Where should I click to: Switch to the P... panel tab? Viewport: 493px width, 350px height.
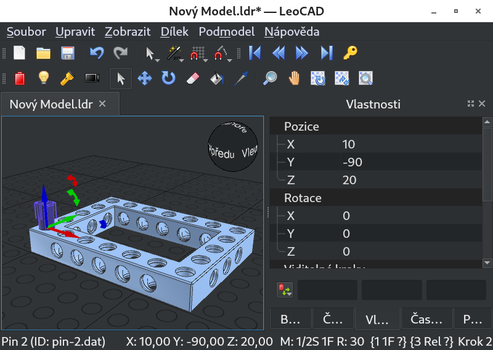[472, 319]
